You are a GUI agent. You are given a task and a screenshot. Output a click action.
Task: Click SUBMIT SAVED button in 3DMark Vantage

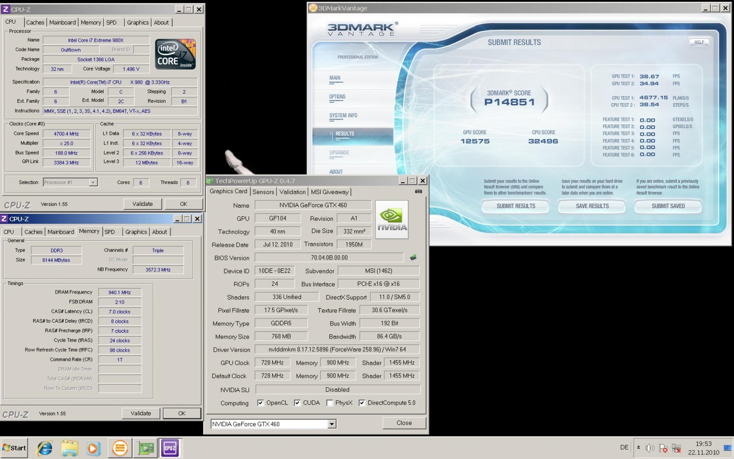pyautogui.click(x=668, y=206)
